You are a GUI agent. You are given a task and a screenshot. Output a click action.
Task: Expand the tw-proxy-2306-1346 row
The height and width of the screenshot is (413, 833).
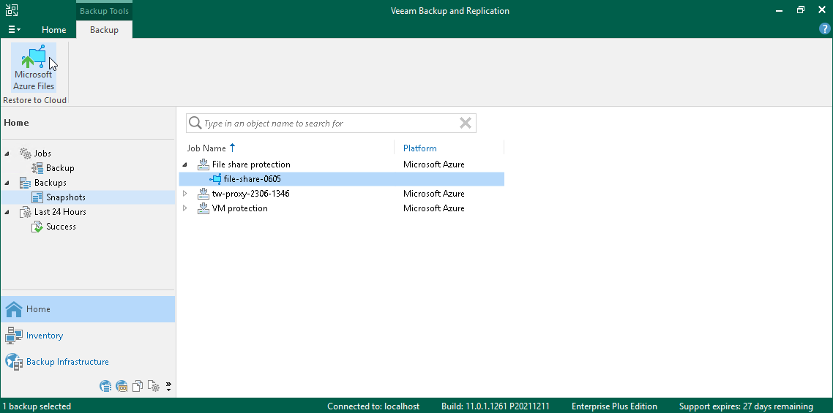[x=185, y=194]
